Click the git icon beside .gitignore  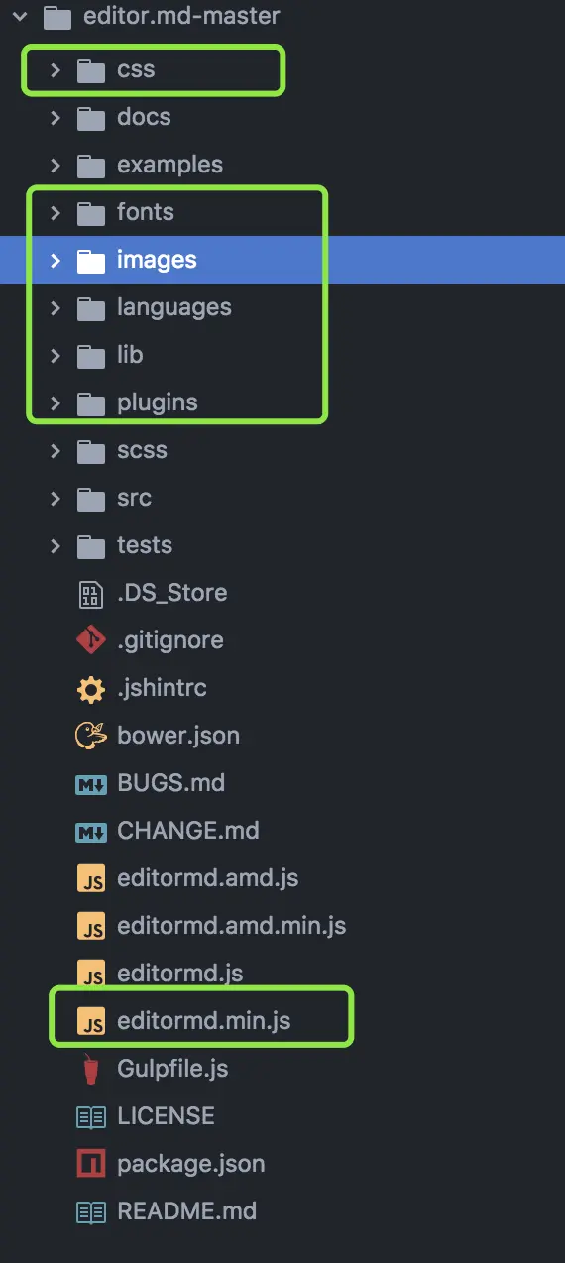[x=90, y=640]
